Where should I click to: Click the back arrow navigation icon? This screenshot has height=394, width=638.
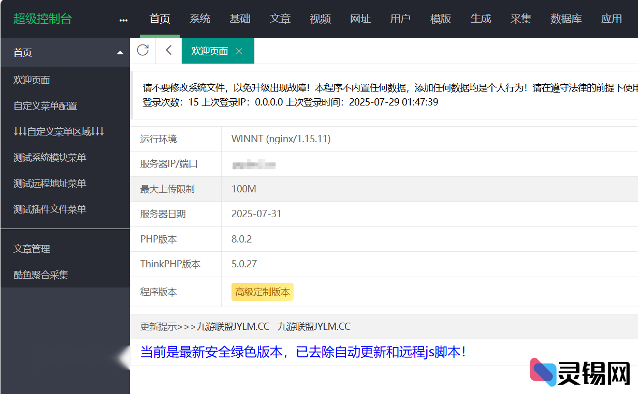[x=168, y=51]
